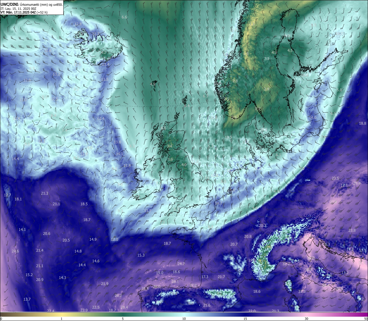The image size is (368, 321).
Task: Click the 14.2 value on the map
Action: (218, 203)
